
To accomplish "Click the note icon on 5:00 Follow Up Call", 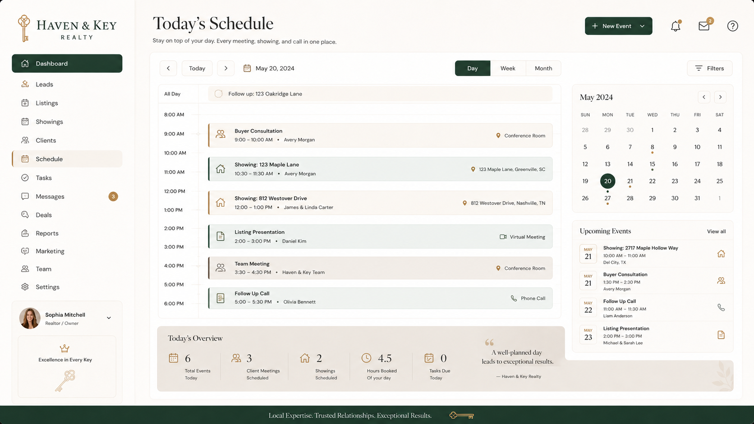I will [221, 298].
